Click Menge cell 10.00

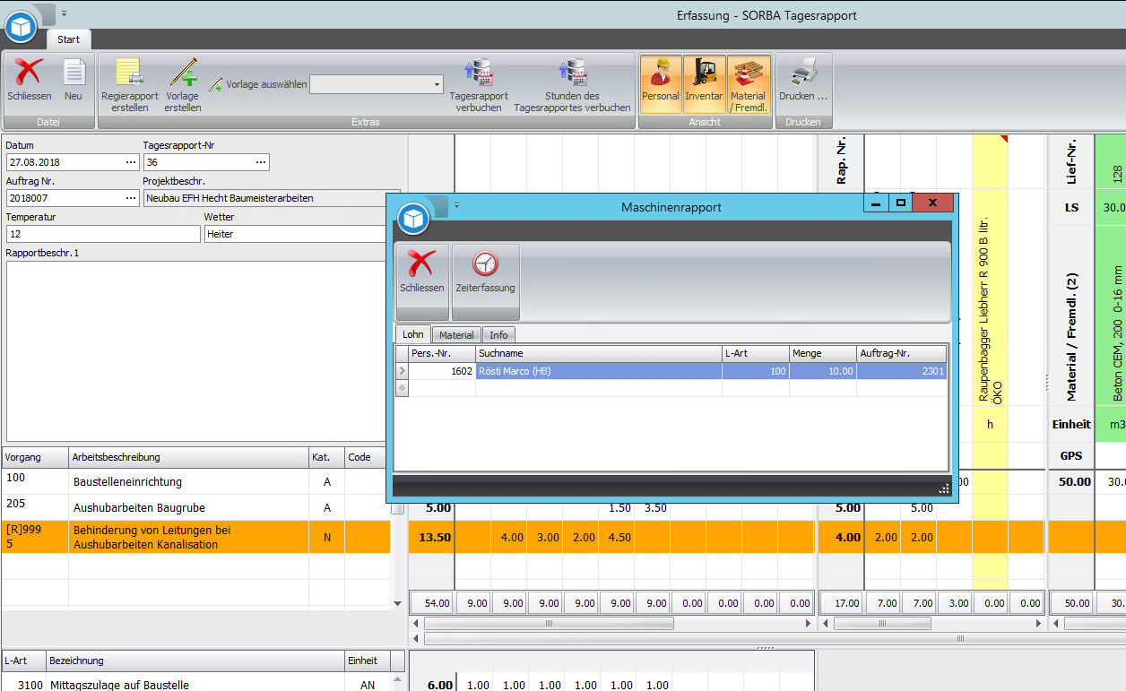coord(823,371)
